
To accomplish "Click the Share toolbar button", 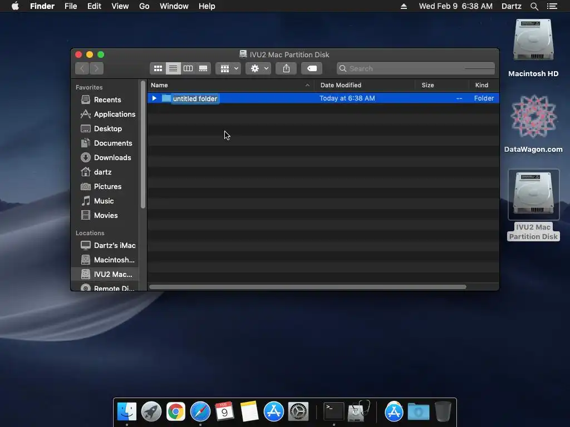I will pyautogui.click(x=287, y=68).
